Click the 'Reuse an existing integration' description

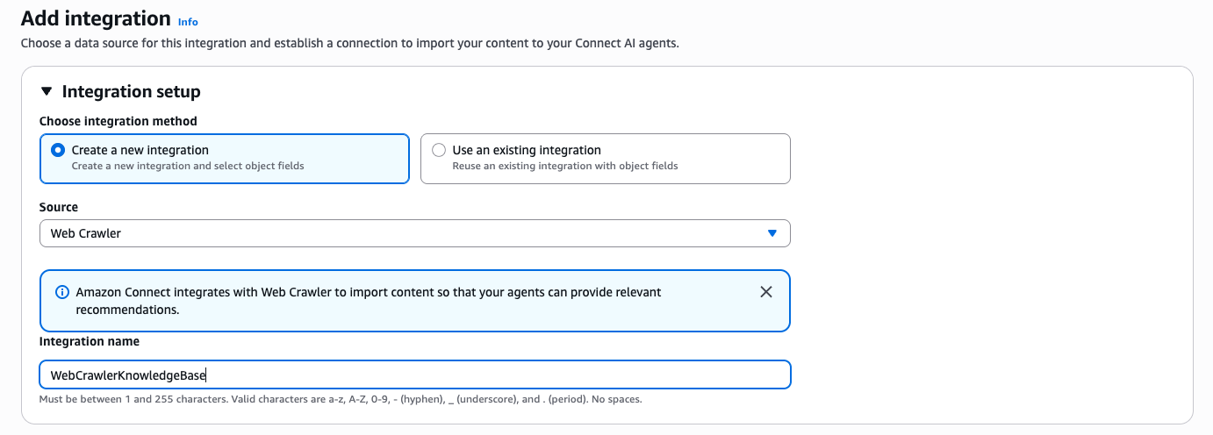point(565,166)
